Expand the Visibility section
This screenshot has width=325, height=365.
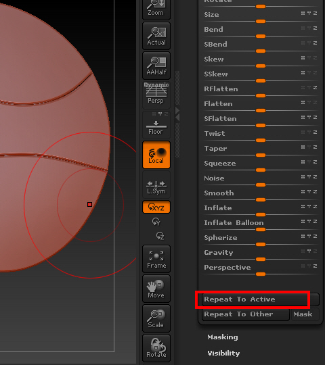pyautogui.click(x=223, y=353)
